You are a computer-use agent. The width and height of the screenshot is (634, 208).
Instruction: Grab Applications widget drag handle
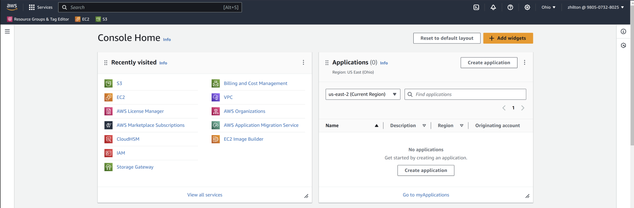point(327,63)
